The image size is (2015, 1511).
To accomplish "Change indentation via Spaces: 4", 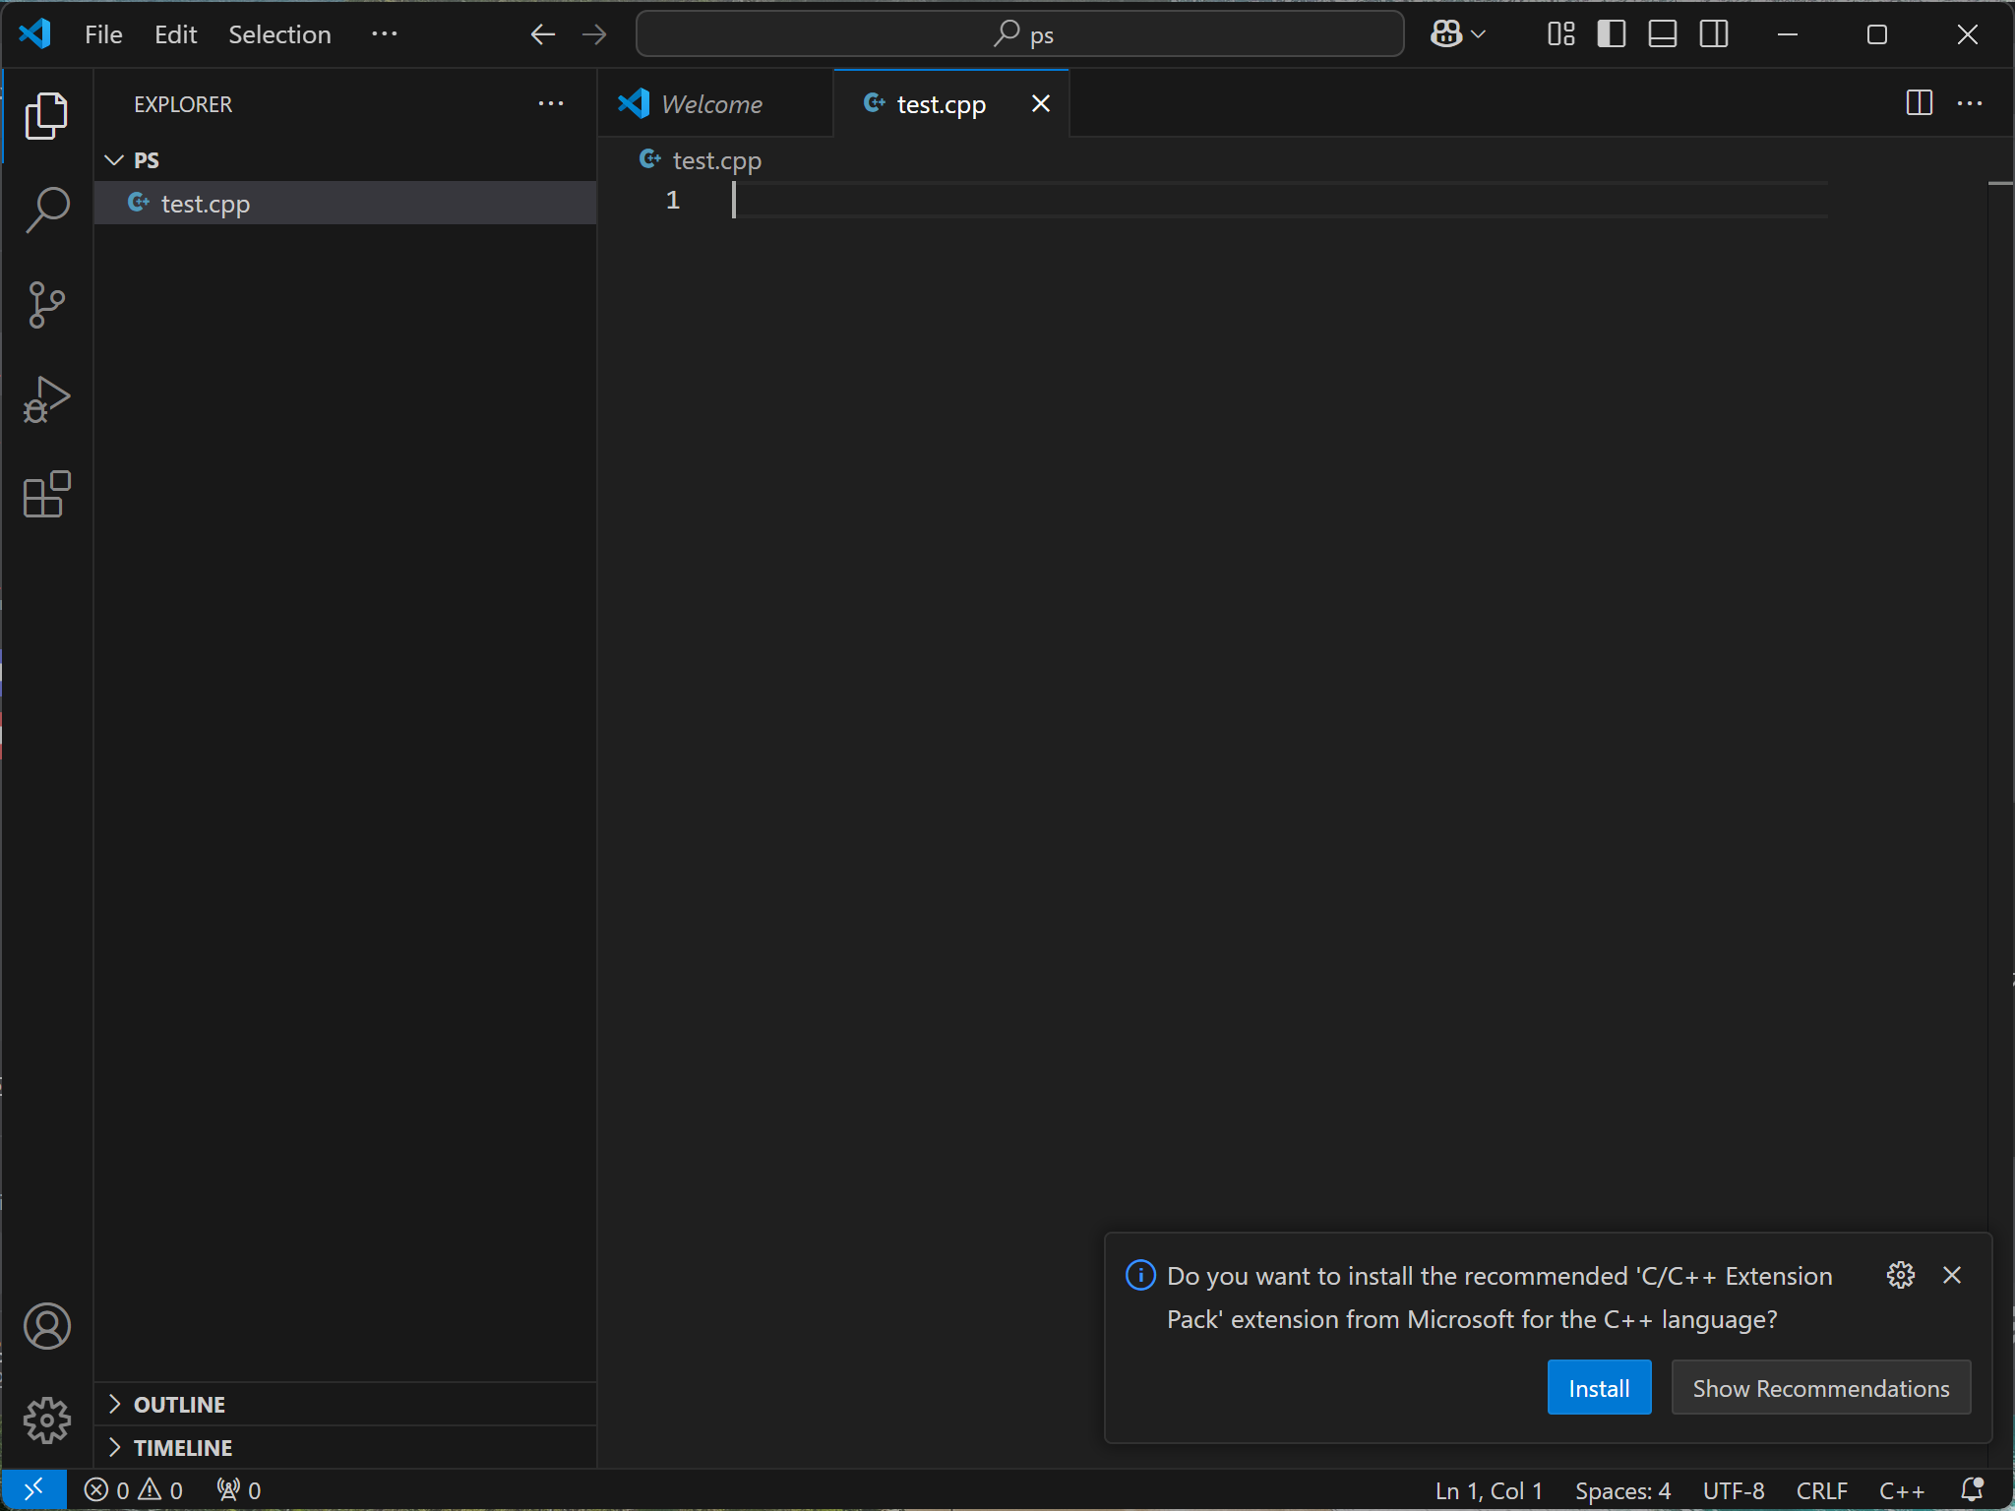I will (1622, 1490).
